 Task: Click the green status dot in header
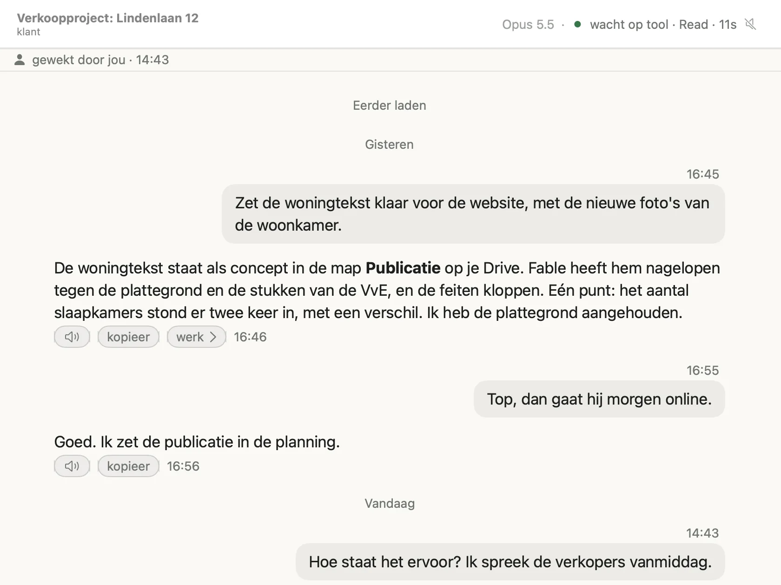point(577,24)
